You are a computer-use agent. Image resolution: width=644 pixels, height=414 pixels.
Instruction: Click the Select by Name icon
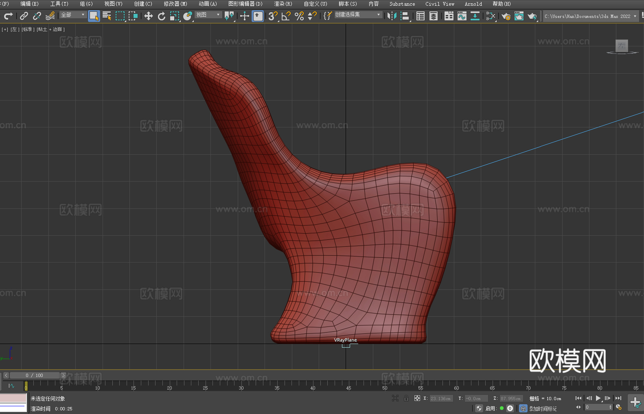pyautogui.click(x=107, y=16)
